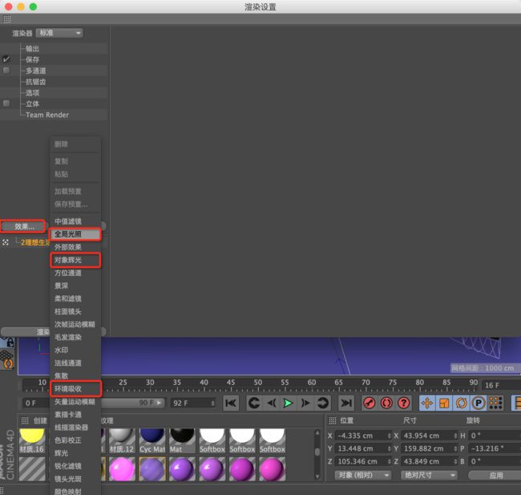Open the 抗锯齿 render settings page
Screen dimensions: 521x495
[x=35, y=82]
